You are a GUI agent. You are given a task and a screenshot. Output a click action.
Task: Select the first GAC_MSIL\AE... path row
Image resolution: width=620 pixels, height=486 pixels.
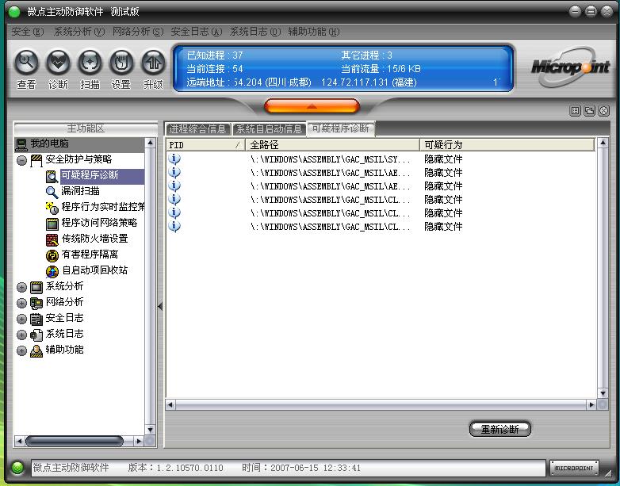click(x=380, y=172)
